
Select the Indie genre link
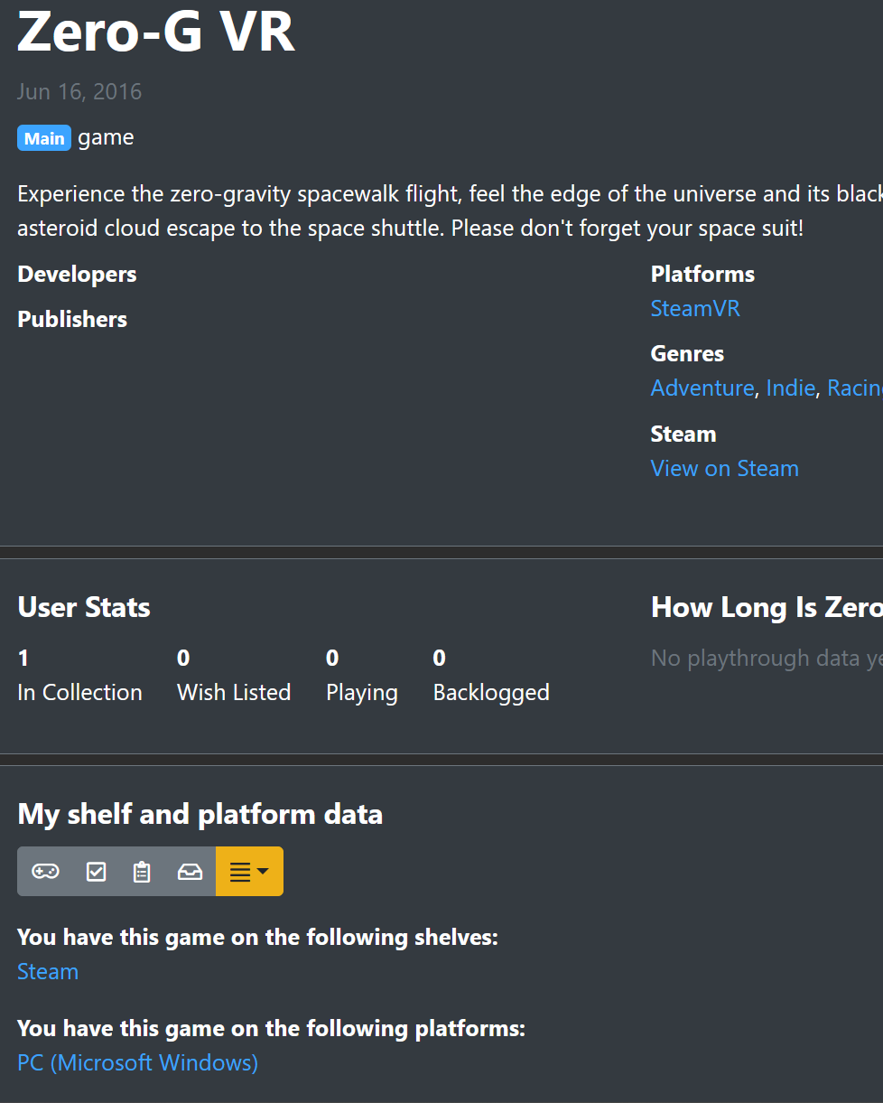[790, 388]
